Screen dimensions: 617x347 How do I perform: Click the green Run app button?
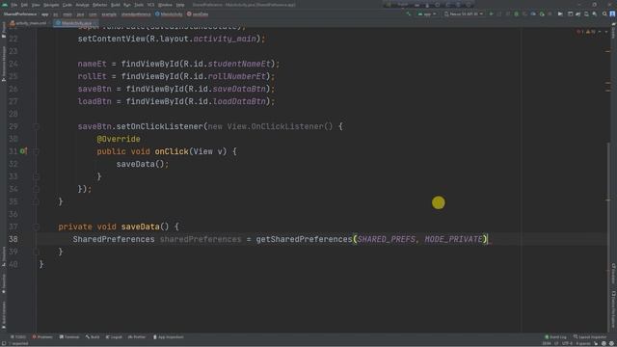coord(491,14)
